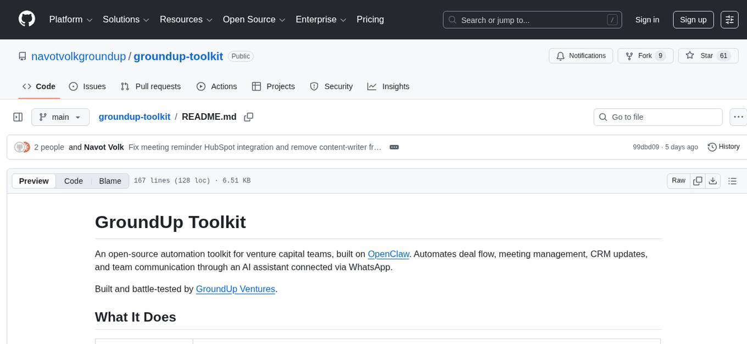Click the GitHub logo icon
Screen dimensions: 747x344
(26, 19)
